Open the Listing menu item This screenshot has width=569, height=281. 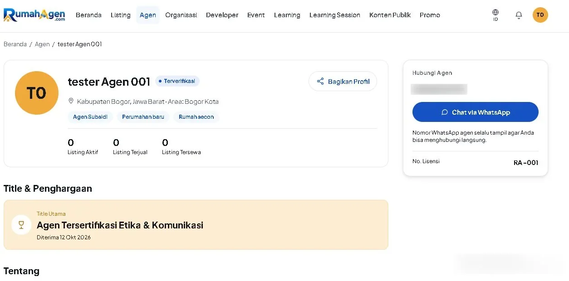point(121,15)
